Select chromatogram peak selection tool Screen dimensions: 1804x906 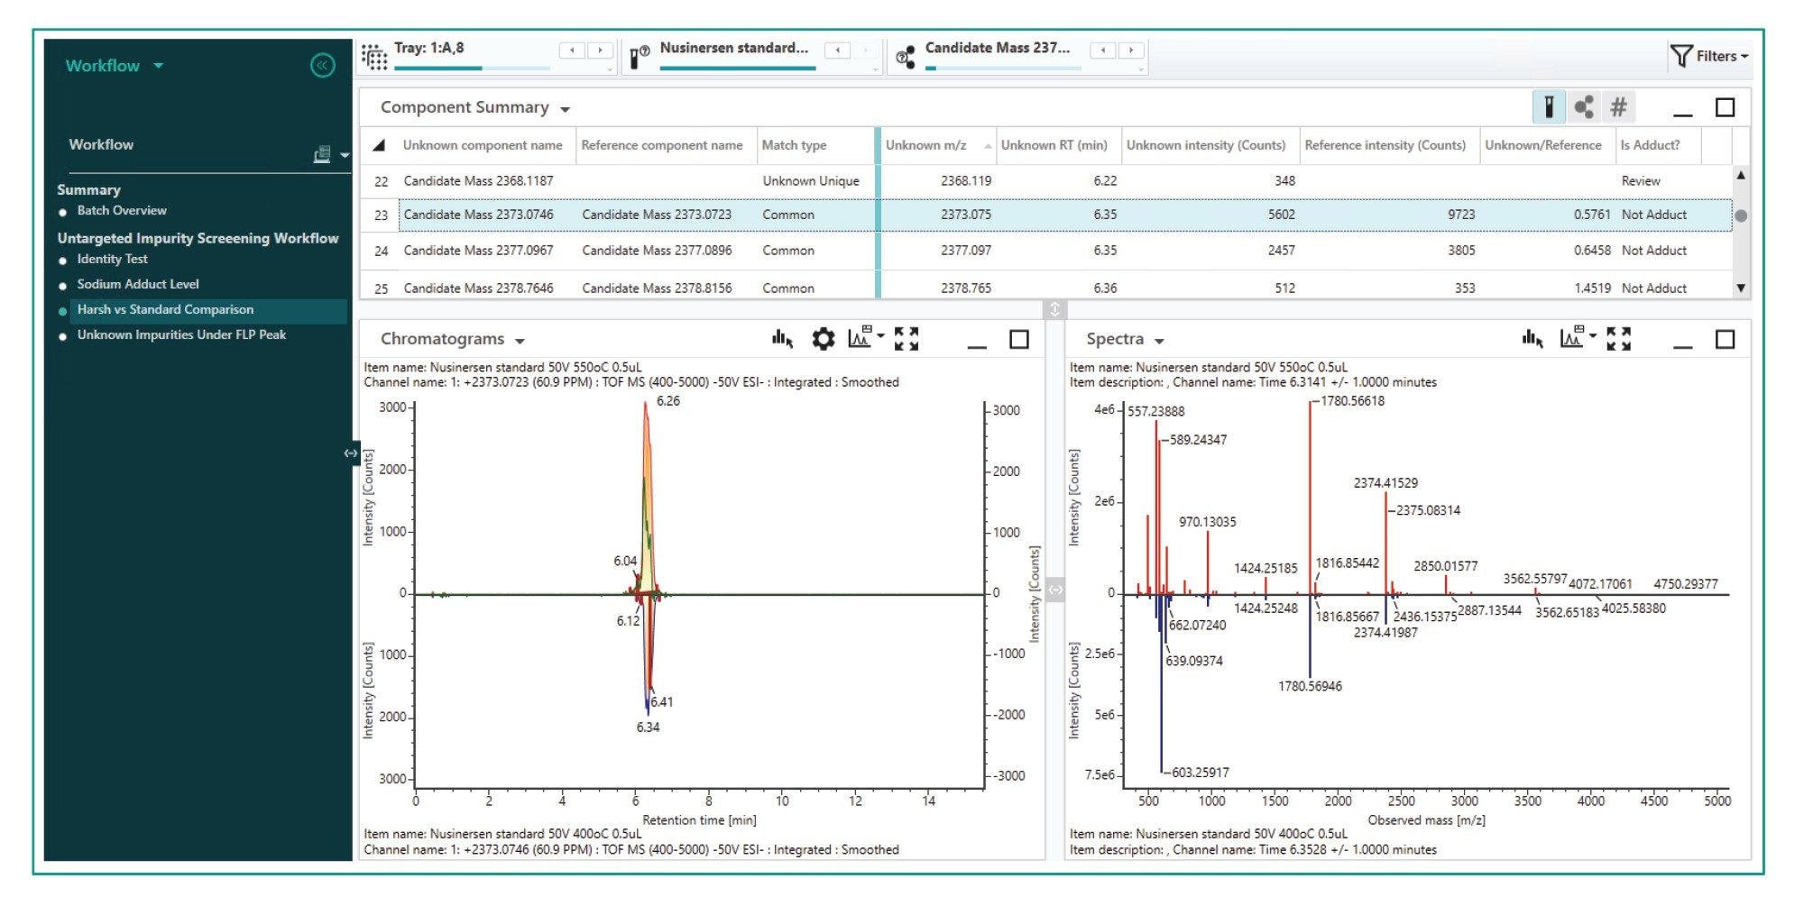tap(782, 339)
